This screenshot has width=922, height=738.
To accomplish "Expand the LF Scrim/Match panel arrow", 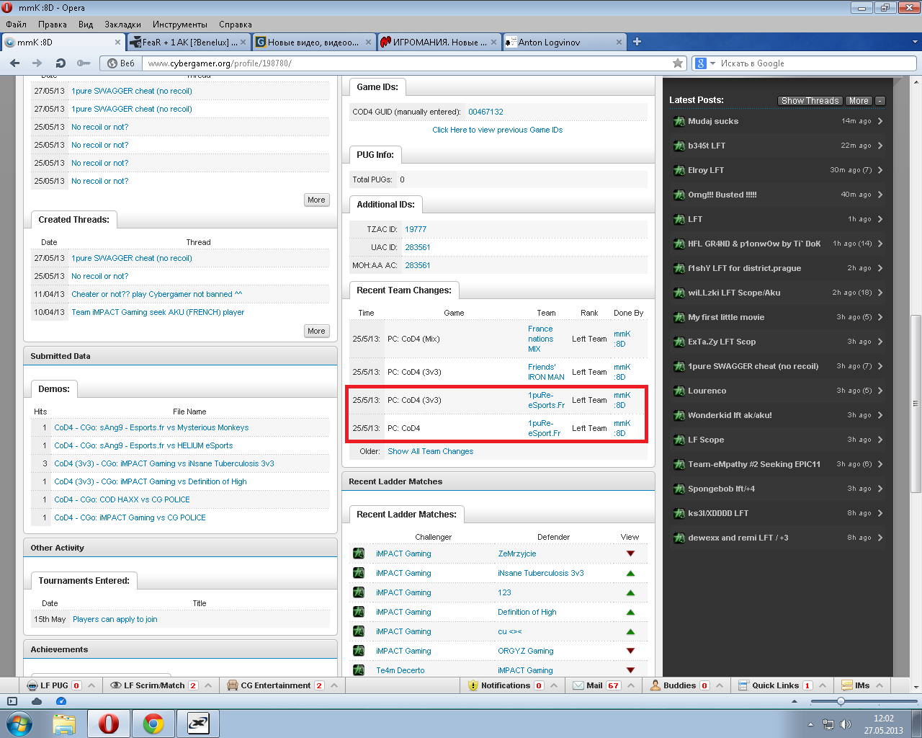I will point(208,685).
